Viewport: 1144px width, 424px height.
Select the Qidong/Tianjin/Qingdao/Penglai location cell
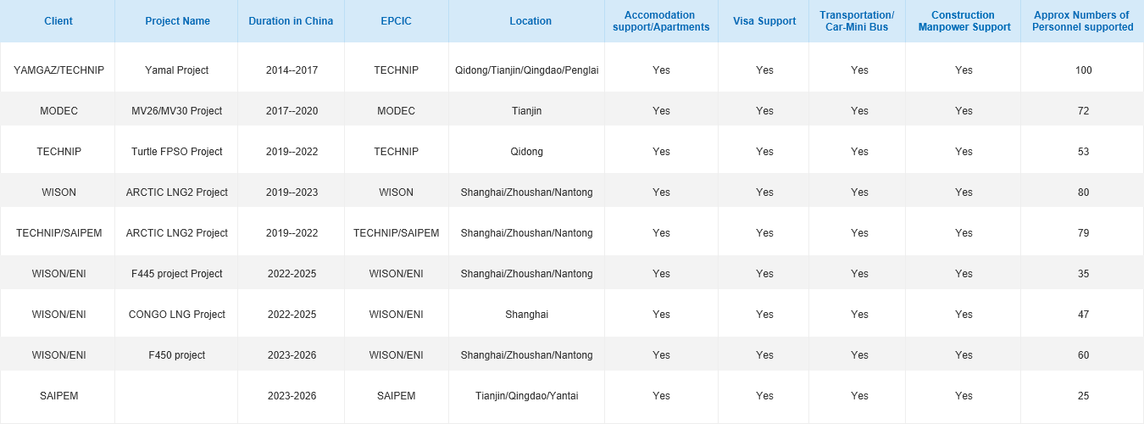pos(527,70)
